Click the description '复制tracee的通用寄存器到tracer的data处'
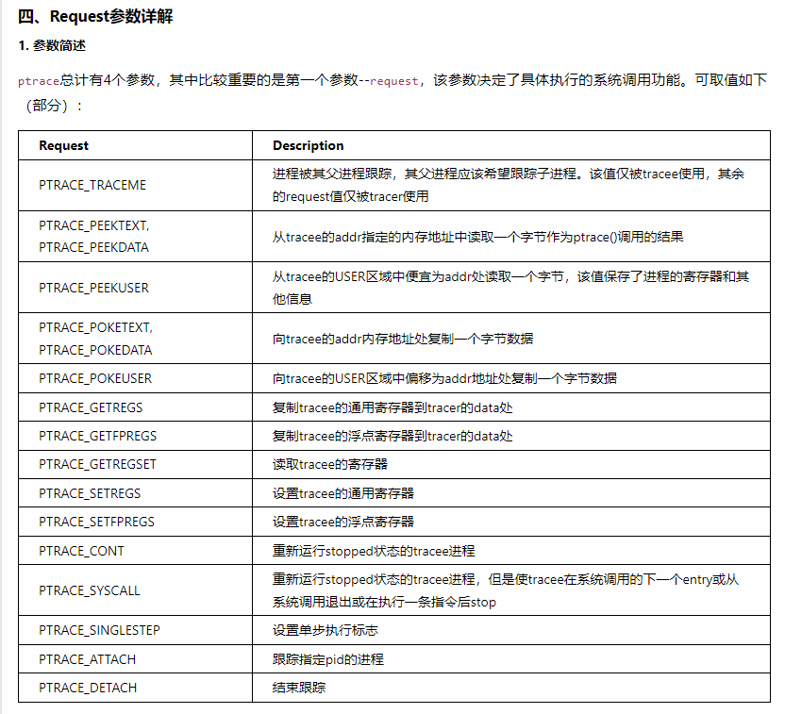785x714 pixels. click(392, 407)
